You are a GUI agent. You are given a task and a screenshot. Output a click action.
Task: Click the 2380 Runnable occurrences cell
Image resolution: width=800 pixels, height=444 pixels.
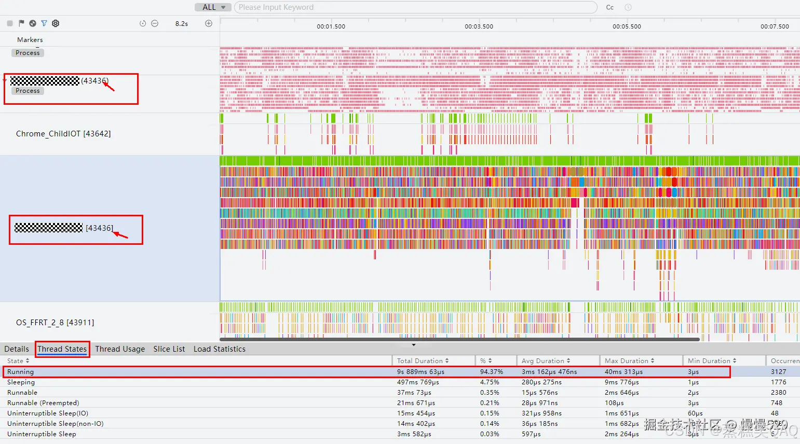(x=778, y=393)
